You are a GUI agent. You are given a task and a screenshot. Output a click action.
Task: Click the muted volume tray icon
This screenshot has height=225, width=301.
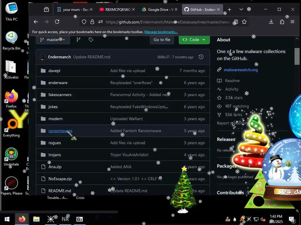click(x=262, y=219)
